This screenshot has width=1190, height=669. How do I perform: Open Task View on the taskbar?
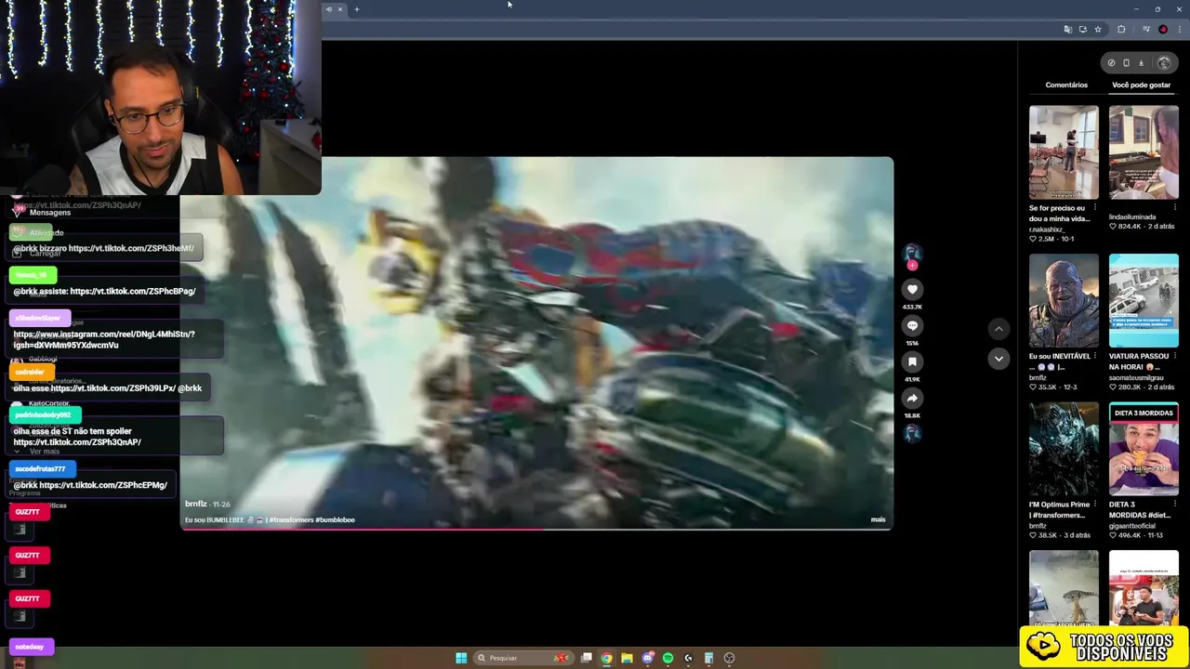[x=587, y=658]
